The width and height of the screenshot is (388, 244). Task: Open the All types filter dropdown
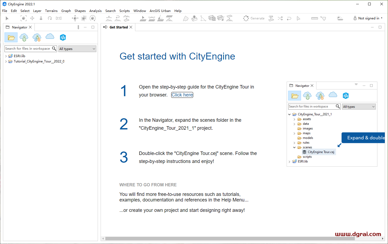coord(77,49)
